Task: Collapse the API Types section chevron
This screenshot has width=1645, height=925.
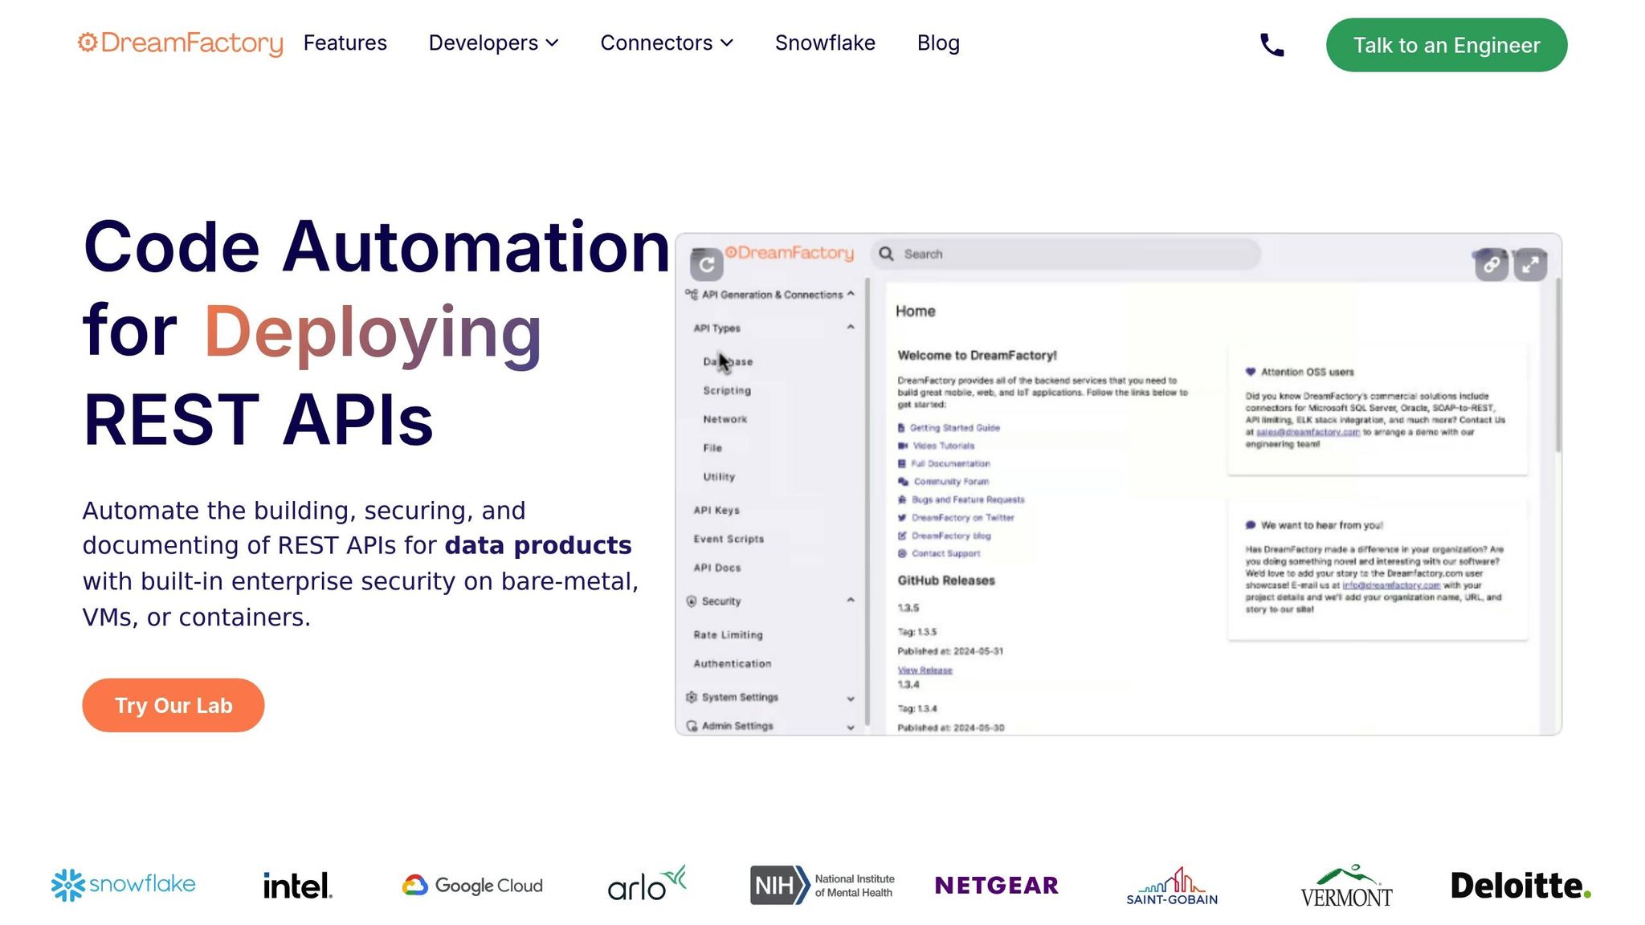Action: [850, 328]
